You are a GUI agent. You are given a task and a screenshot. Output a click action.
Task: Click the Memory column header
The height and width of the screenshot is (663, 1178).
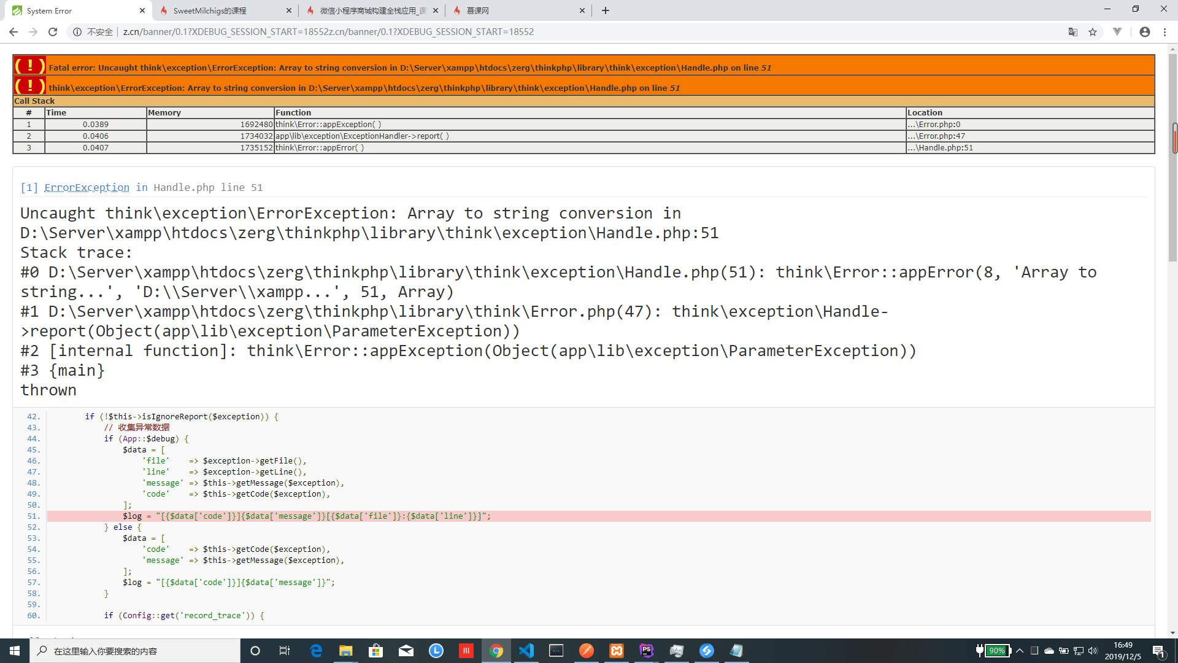coord(210,112)
